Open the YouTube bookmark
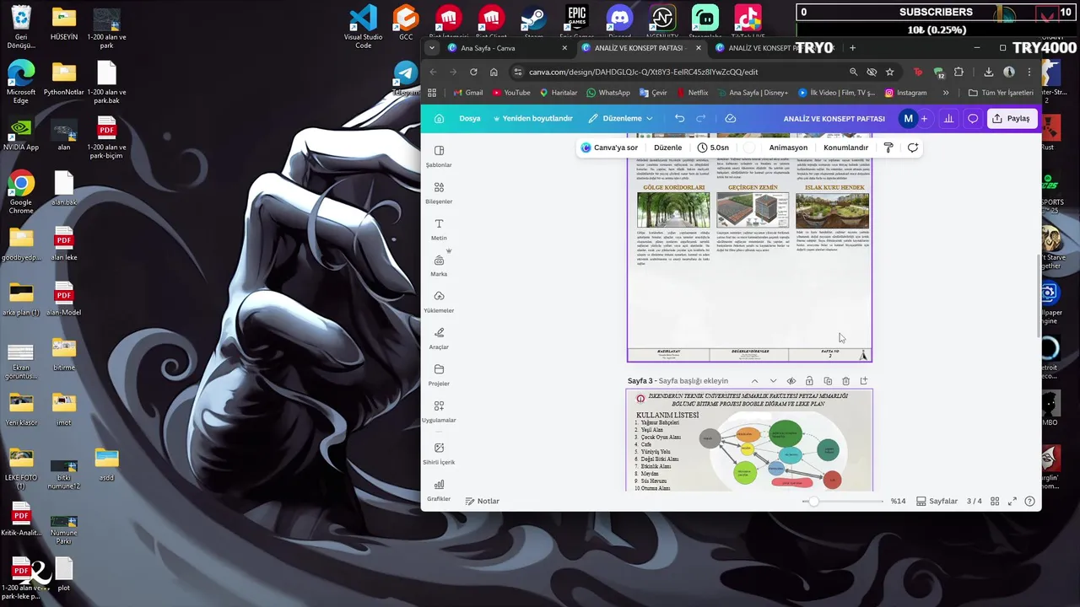This screenshot has height=607, width=1080. coord(511,93)
